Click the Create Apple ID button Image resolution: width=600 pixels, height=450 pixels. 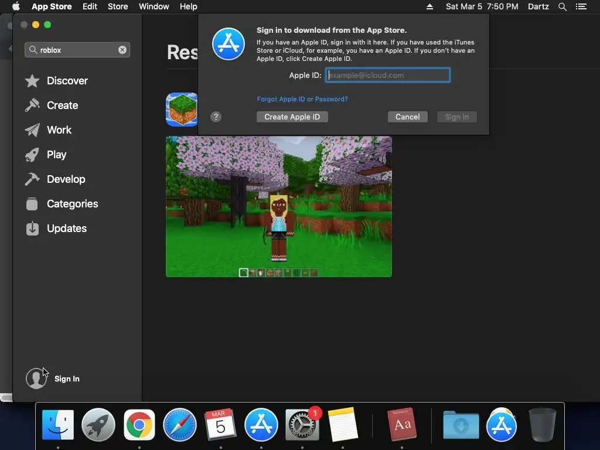(x=292, y=117)
